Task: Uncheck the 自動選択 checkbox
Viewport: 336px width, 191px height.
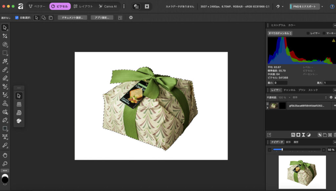Action: pos(17,18)
